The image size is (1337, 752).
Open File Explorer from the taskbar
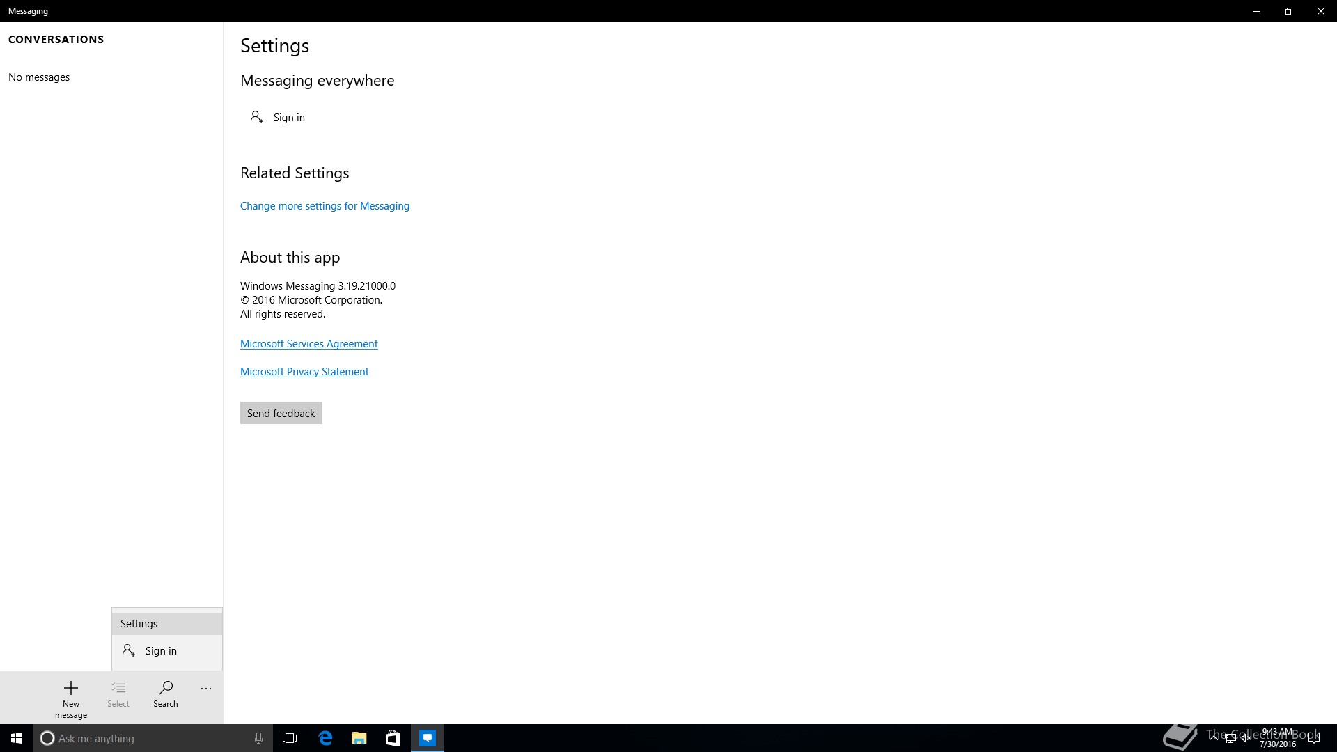[x=359, y=738]
